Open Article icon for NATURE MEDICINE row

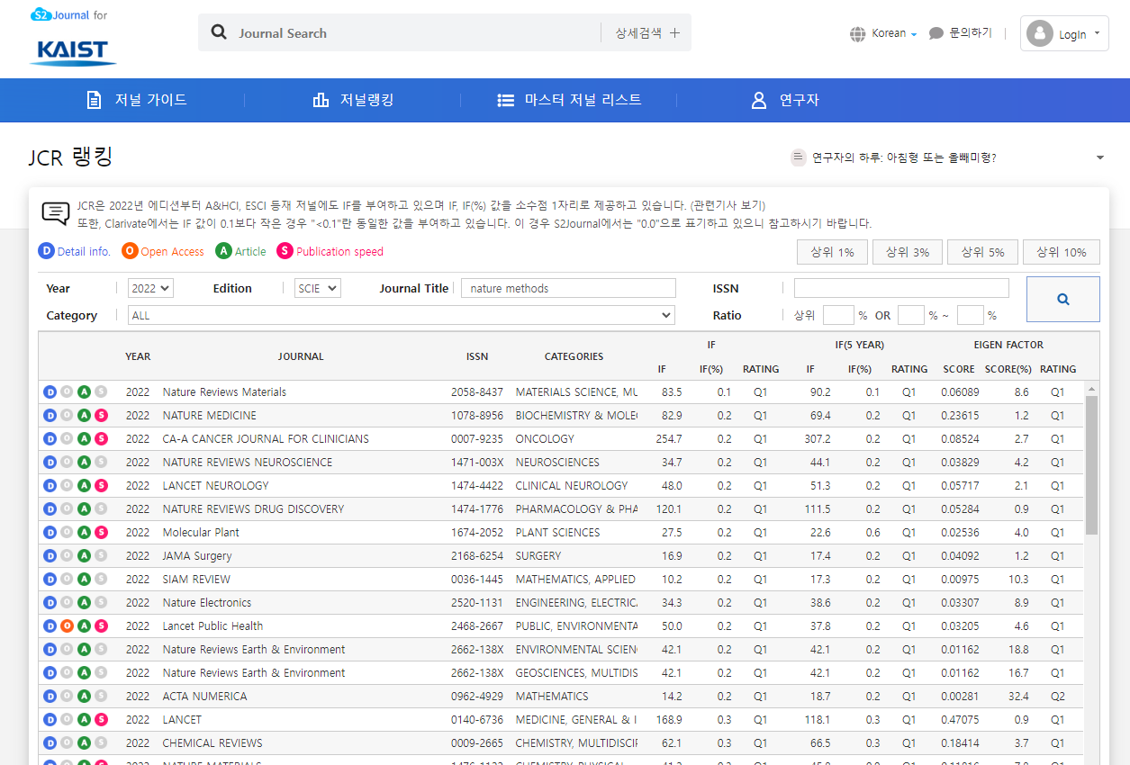tap(84, 416)
